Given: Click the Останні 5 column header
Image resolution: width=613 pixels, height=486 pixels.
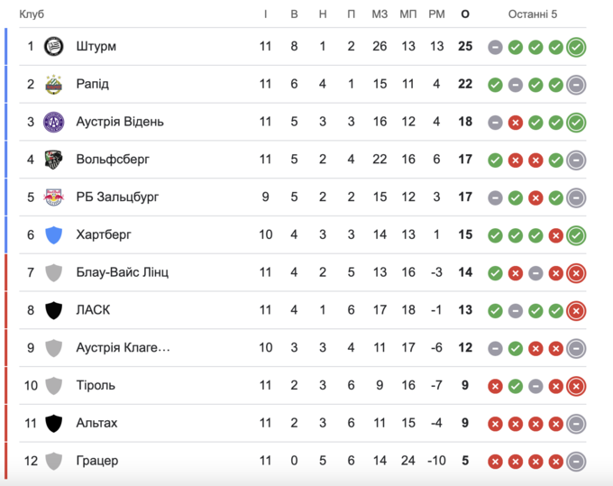Looking at the screenshot, I should point(533,14).
